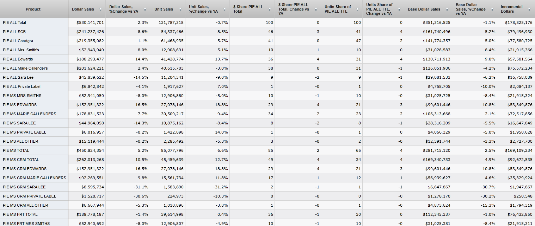This screenshot has width=535, height=226.
Task: Select the PIE ALL Total row label
Action: point(14,22)
